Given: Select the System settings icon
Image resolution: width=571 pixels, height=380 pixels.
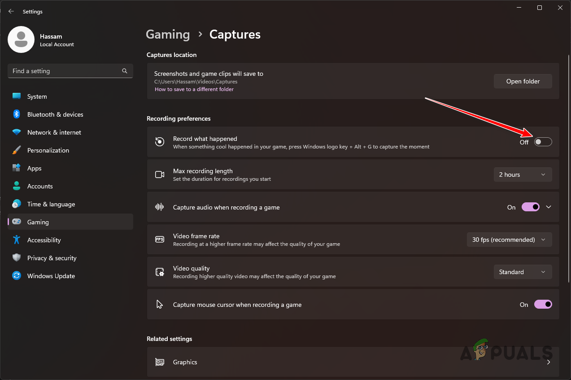Looking at the screenshot, I should [16, 96].
